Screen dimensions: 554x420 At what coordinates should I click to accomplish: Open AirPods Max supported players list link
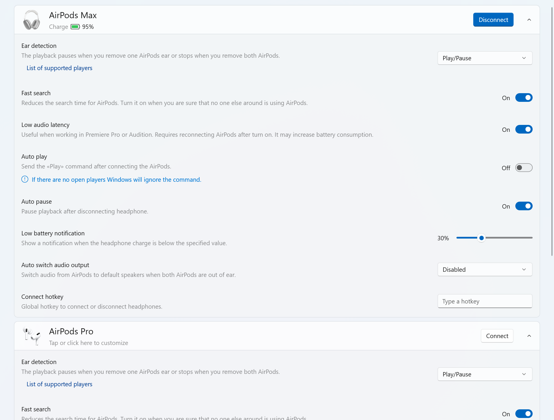[x=59, y=68]
